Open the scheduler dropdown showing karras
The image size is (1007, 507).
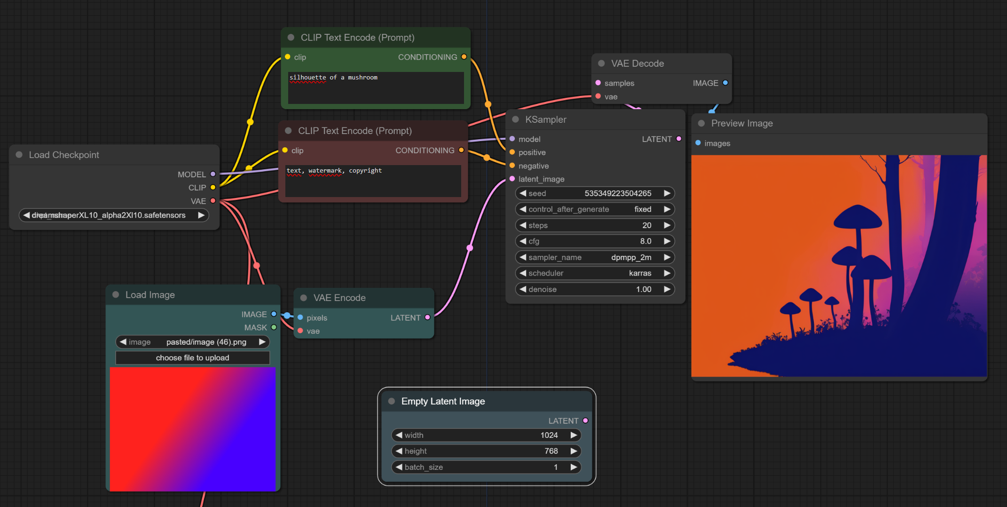point(595,273)
